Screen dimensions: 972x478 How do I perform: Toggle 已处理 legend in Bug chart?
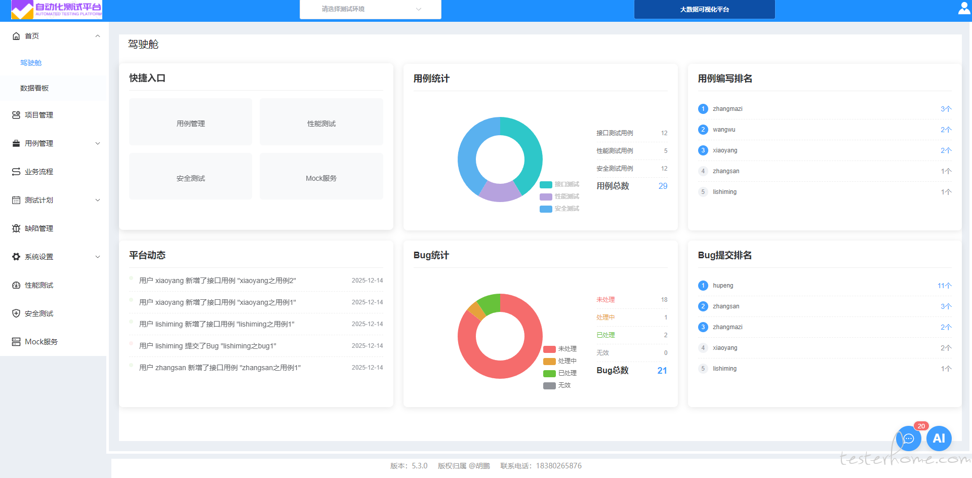pyautogui.click(x=560, y=373)
